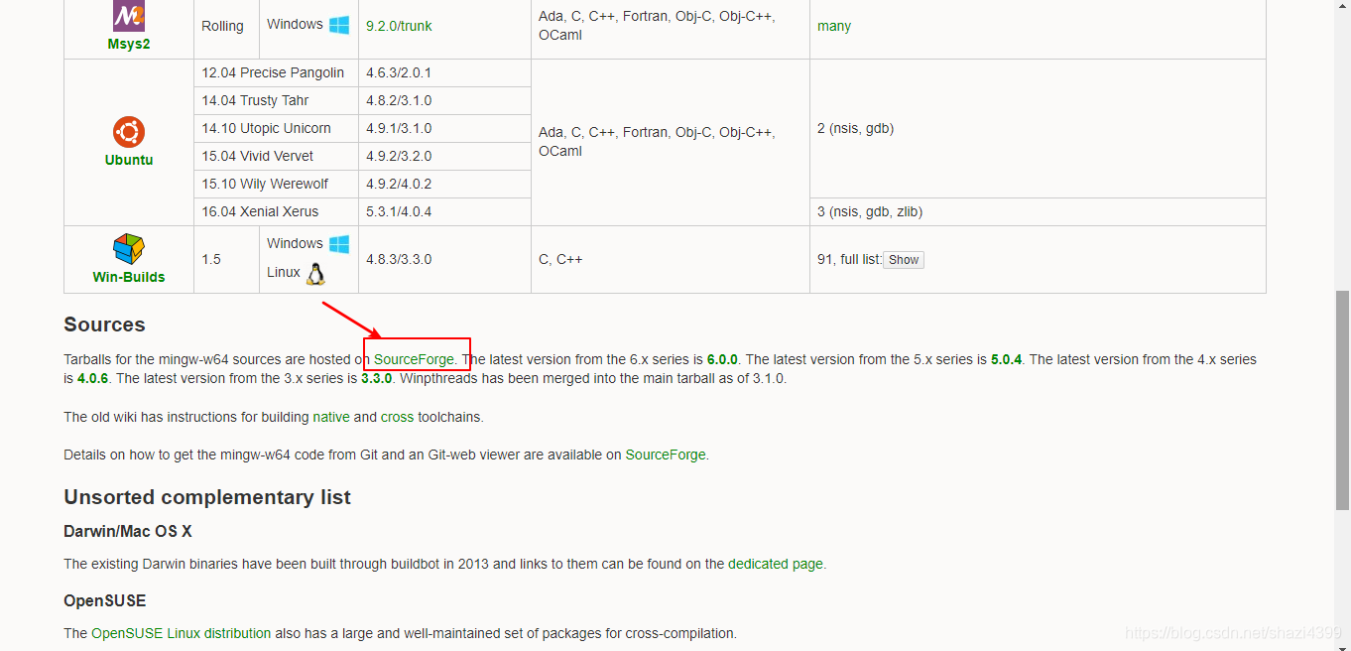
Task: Click the Unsorted complementary list heading
Action: pyautogui.click(x=207, y=497)
